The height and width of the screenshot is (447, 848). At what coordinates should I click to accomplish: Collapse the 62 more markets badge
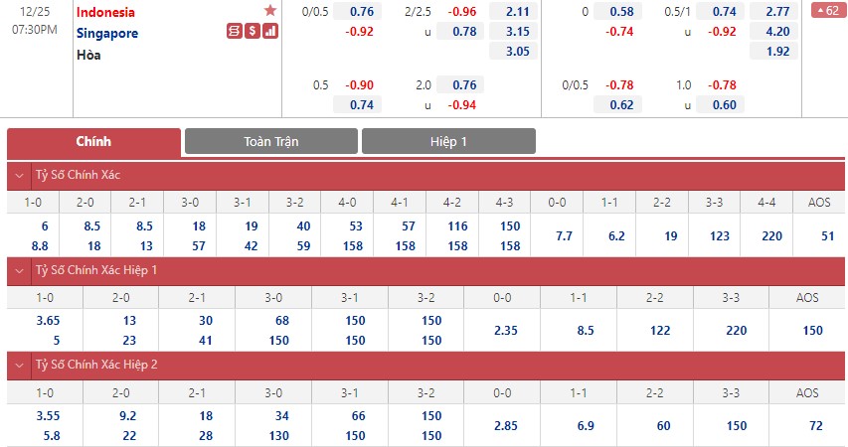pyautogui.click(x=828, y=10)
